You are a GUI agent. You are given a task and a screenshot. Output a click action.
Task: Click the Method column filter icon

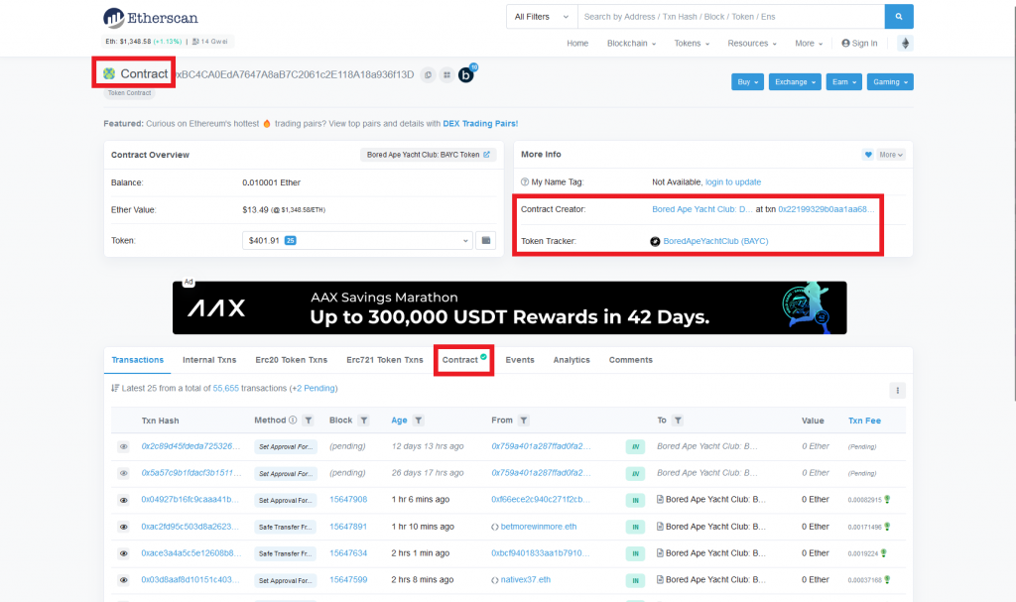pyautogui.click(x=309, y=421)
